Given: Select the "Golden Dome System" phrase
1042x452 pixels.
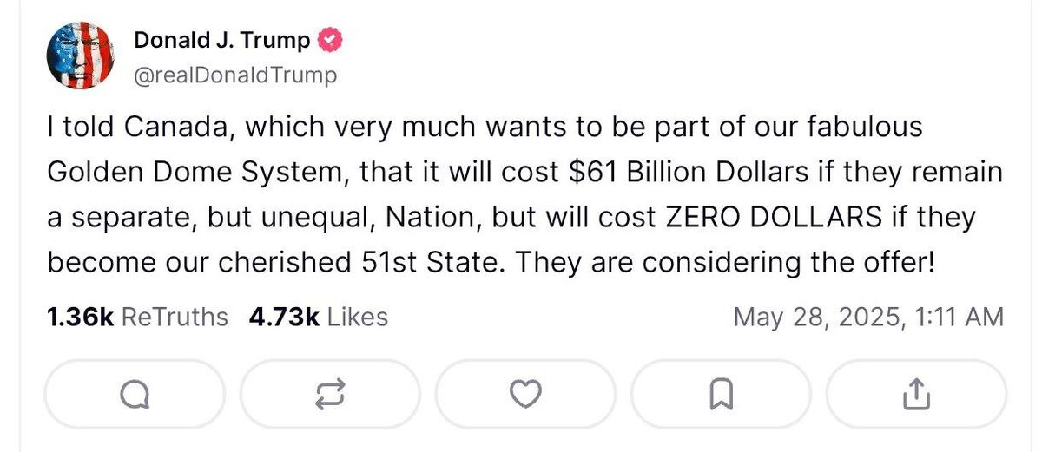Looking at the screenshot, I should coord(188,172).
